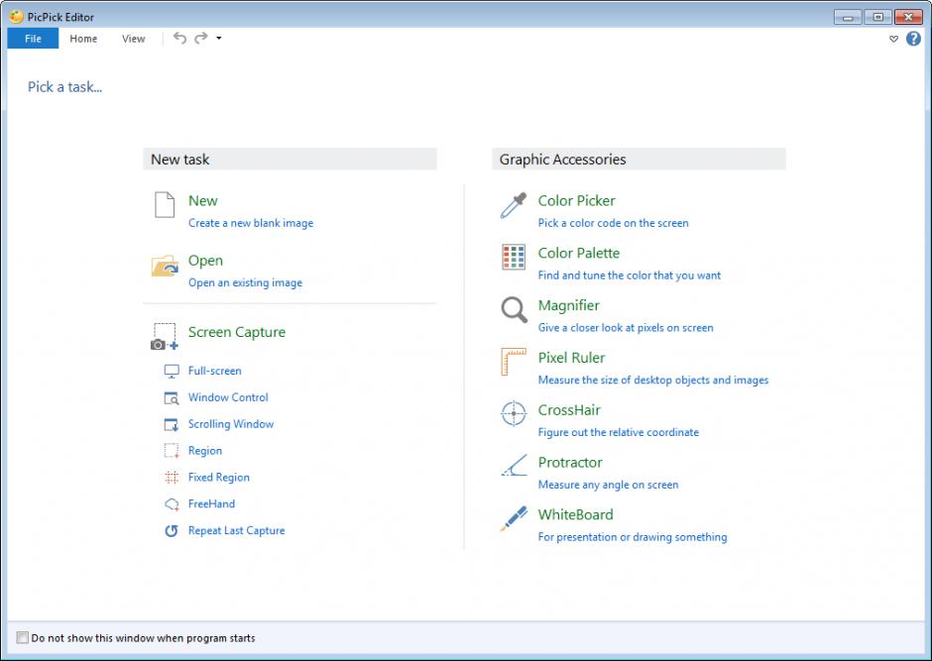932x661 pixels.
Task: Click 'Give a closer look at pixels on screen'
Action: tap(626, 328)
